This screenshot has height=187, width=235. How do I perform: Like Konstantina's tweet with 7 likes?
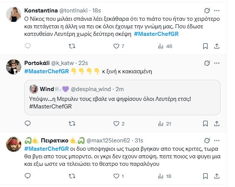tap(116, 46)
